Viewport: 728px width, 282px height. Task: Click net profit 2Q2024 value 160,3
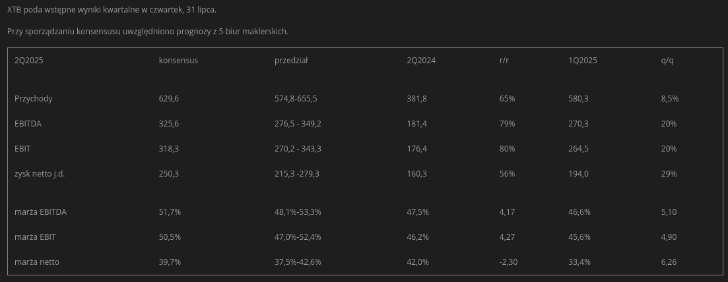point(417,174)
